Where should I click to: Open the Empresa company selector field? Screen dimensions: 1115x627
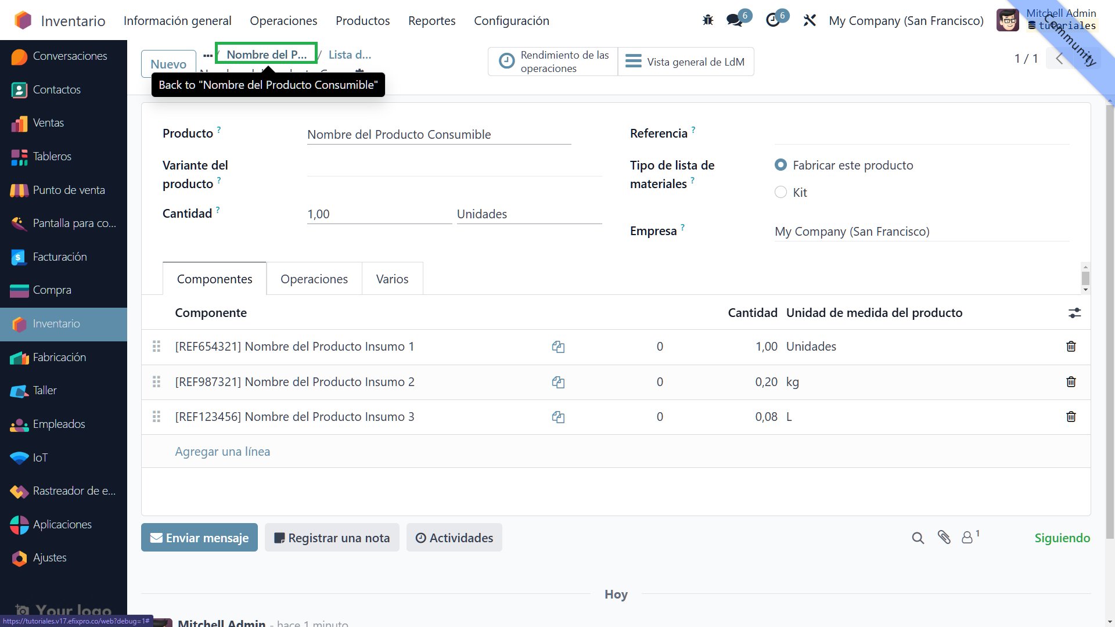point(920,232)
